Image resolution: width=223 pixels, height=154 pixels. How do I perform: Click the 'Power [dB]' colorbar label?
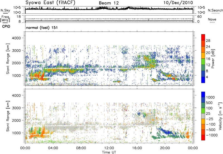pyautogui.click(x=213, y=59)
